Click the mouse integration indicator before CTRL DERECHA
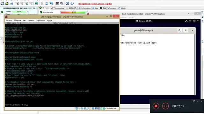 click(104, 108)
